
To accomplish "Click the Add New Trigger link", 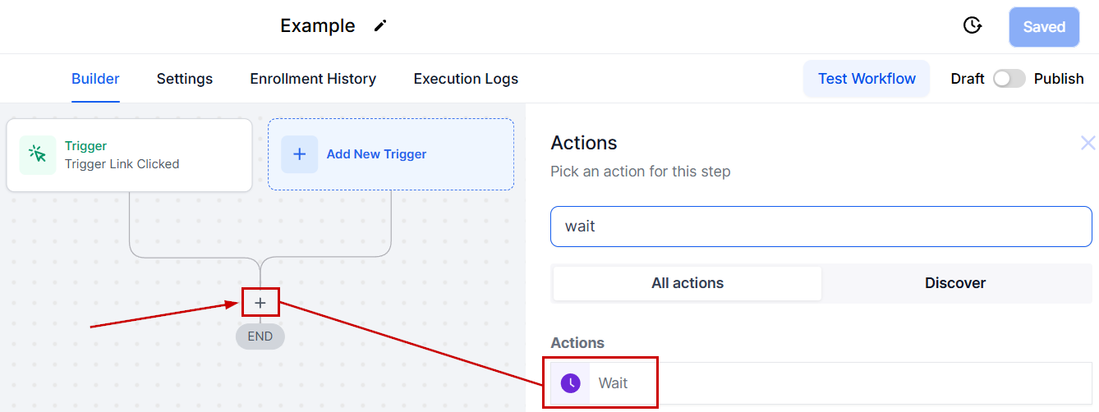I will click(376, 154).
